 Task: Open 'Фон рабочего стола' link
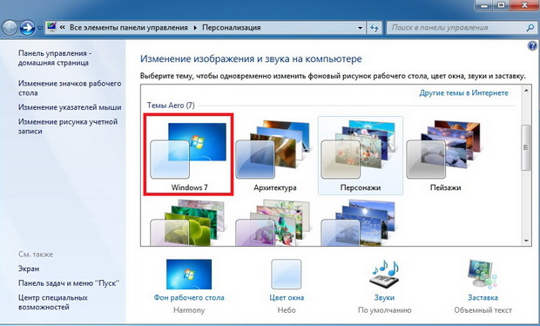(x=189, y=297)
